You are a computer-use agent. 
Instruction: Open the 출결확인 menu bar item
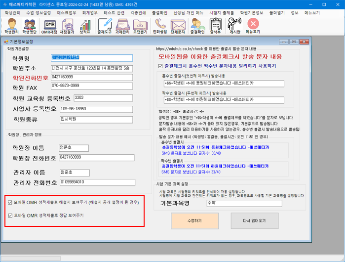tap(159, 13)
